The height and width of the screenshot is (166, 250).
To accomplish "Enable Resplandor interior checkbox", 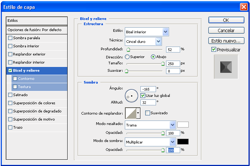I will [x=10, y=62].
